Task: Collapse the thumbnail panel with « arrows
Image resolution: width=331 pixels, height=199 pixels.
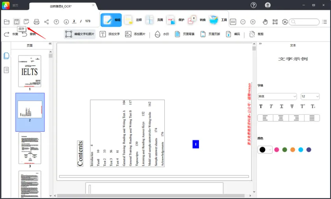Action: pos(50,44)
